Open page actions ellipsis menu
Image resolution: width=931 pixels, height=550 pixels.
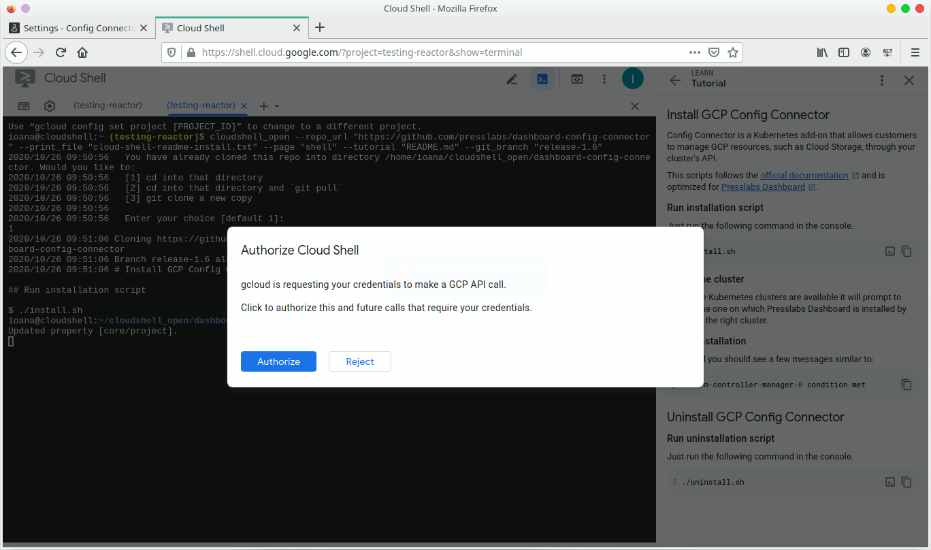pos(695,52)
